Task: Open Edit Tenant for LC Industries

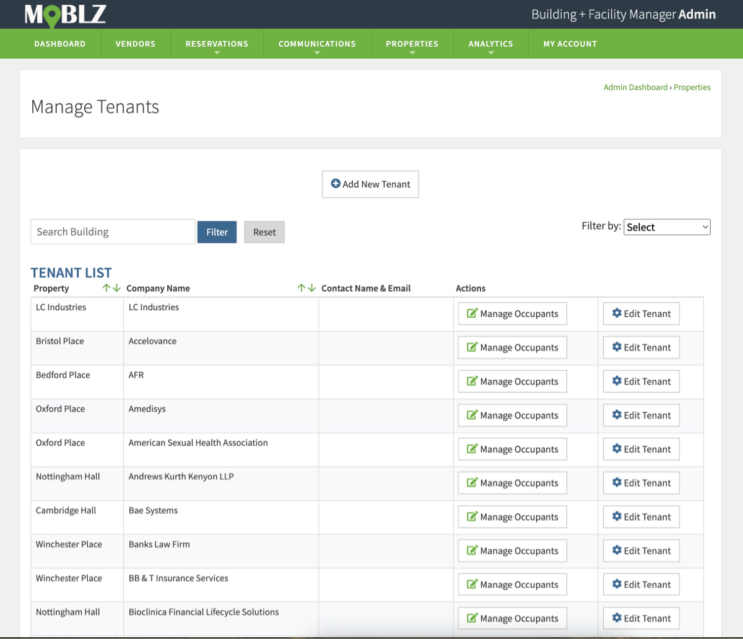Action: tap(641, 314)
